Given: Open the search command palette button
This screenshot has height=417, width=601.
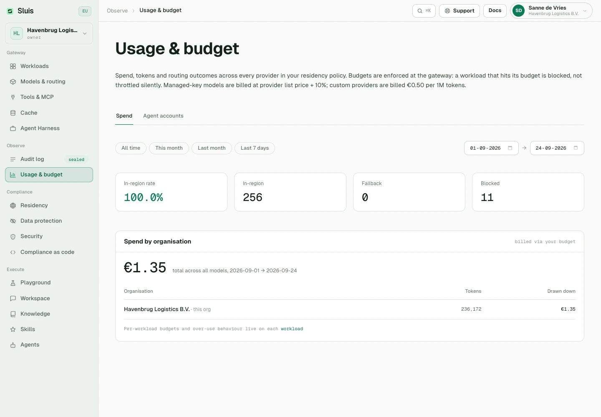Looking at the screenshot, I should tap(424, 11).
